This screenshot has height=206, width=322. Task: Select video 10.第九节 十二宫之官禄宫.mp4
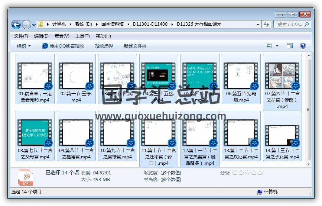coord(117,136)
